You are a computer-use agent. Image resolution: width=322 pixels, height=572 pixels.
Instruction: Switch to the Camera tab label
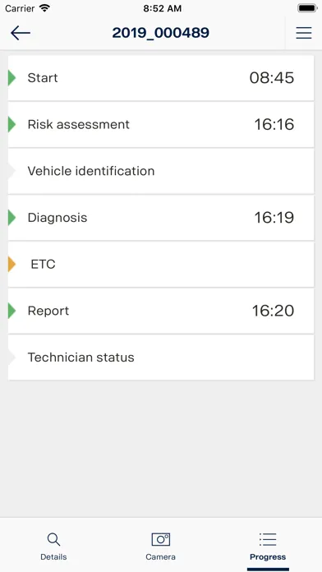pyautogui.click(x=160, y=557)
